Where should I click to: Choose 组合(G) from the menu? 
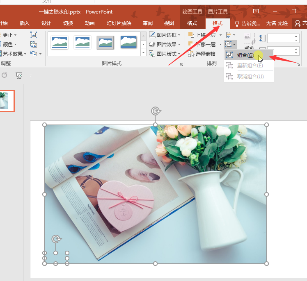[249, 55]
